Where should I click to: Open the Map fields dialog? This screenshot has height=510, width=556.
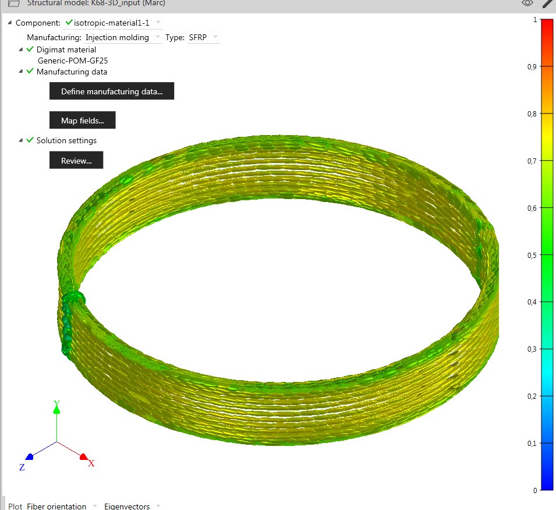(82, 121)
